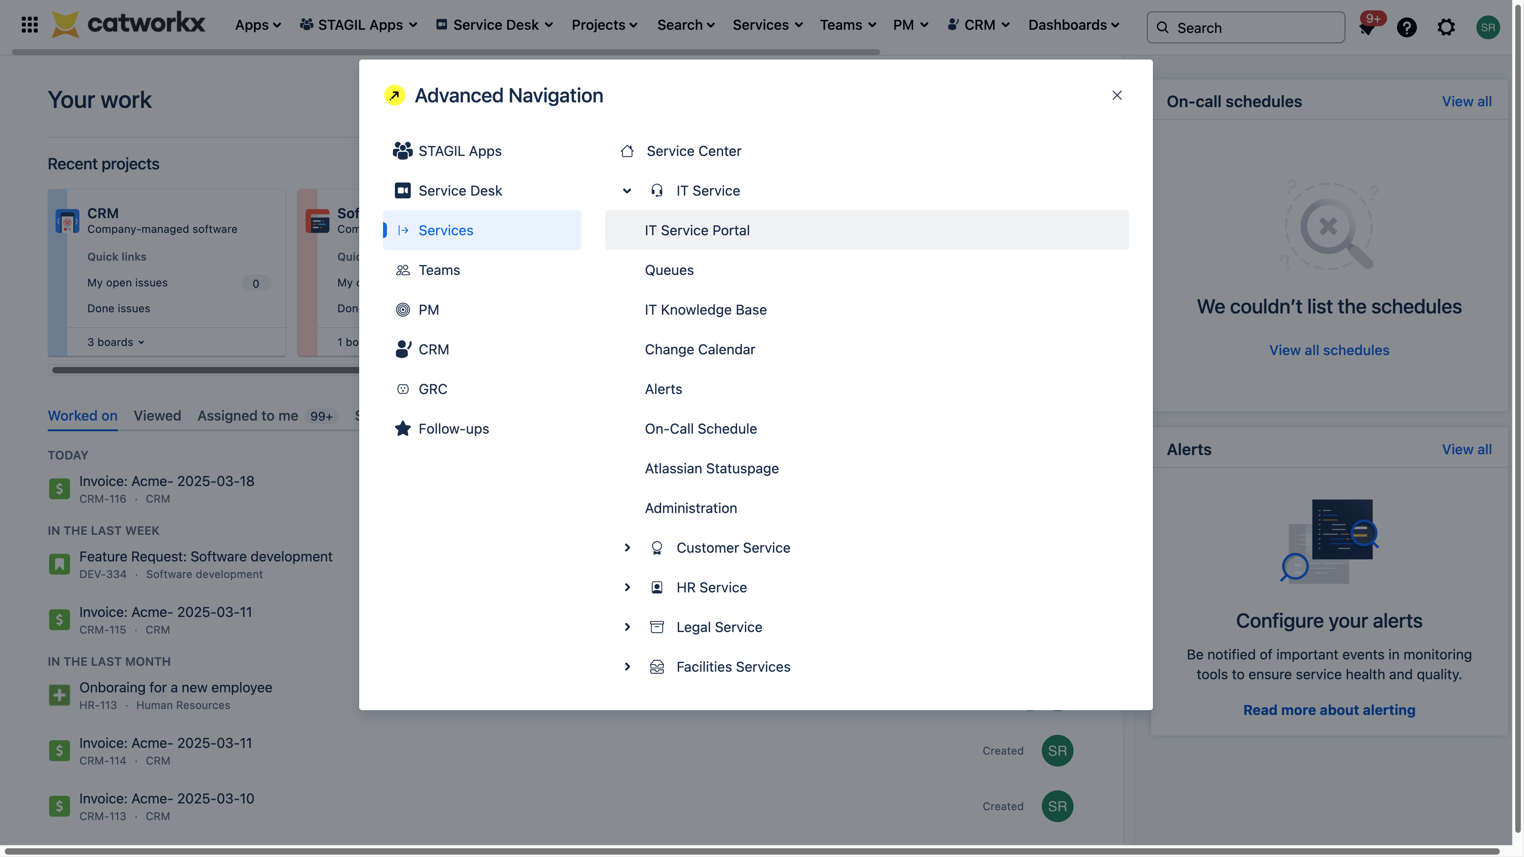Open Queues under IT Service
Screen dimensions: 1524x857
867,270
